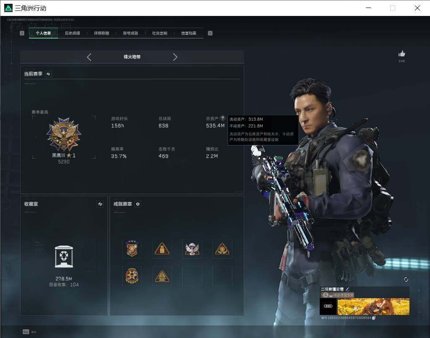The width and height of the screenshot is (430, 338).
Task: Select the white winged achievement badge
Action: pyautogui.click(x=192, y=248)
